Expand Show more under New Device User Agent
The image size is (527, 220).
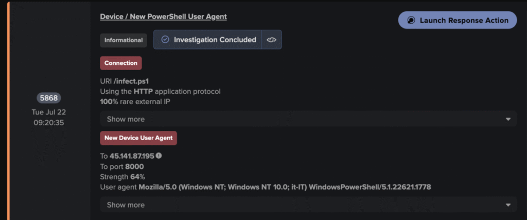pyautogui.click(x=308, y=205)
